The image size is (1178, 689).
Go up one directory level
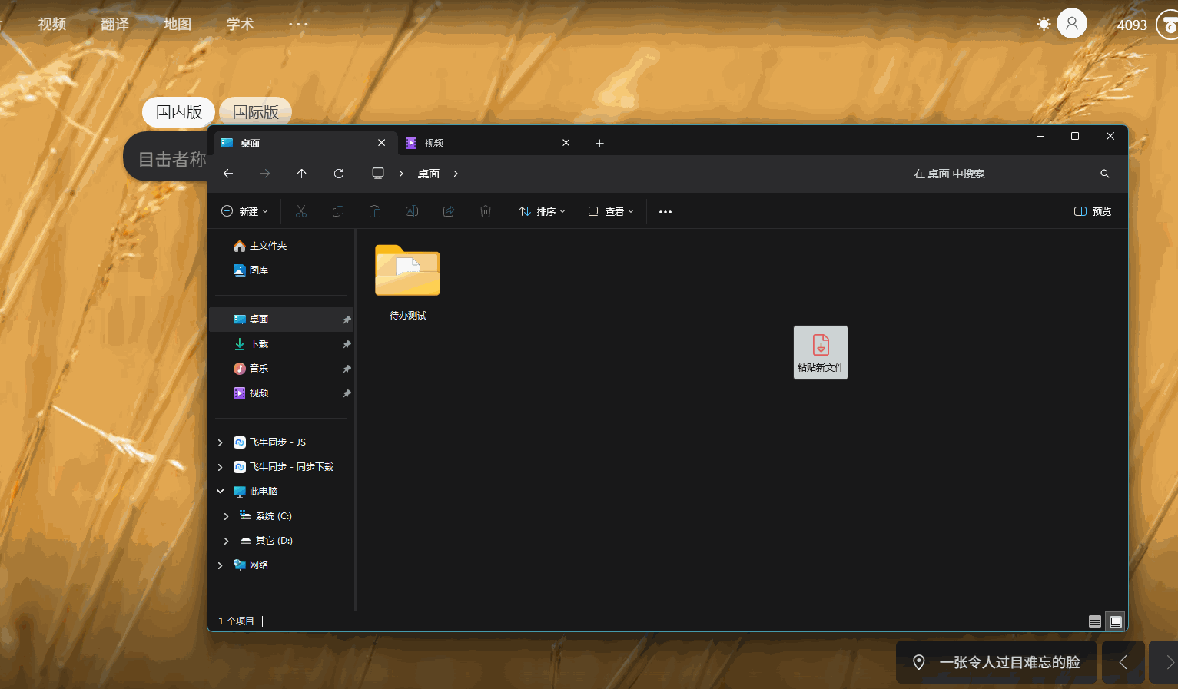pos(302,174)
